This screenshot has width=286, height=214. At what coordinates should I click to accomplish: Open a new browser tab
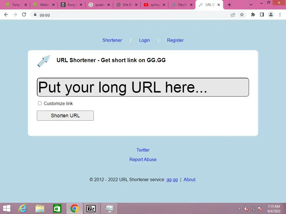229,5
